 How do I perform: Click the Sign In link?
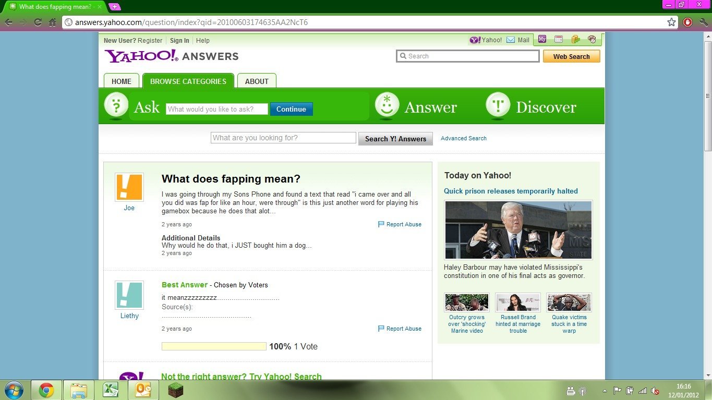(179, 40)
